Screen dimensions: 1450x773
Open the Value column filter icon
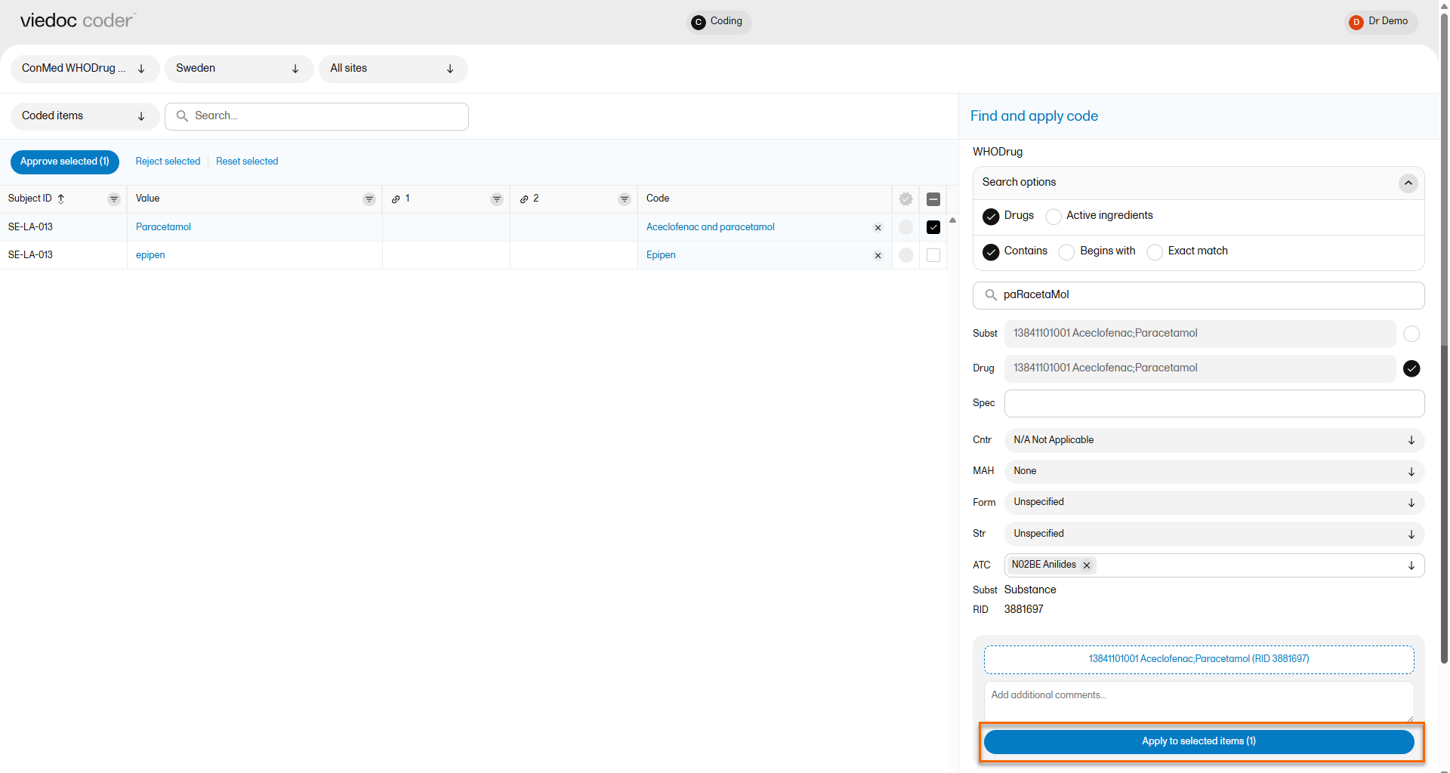369,199
